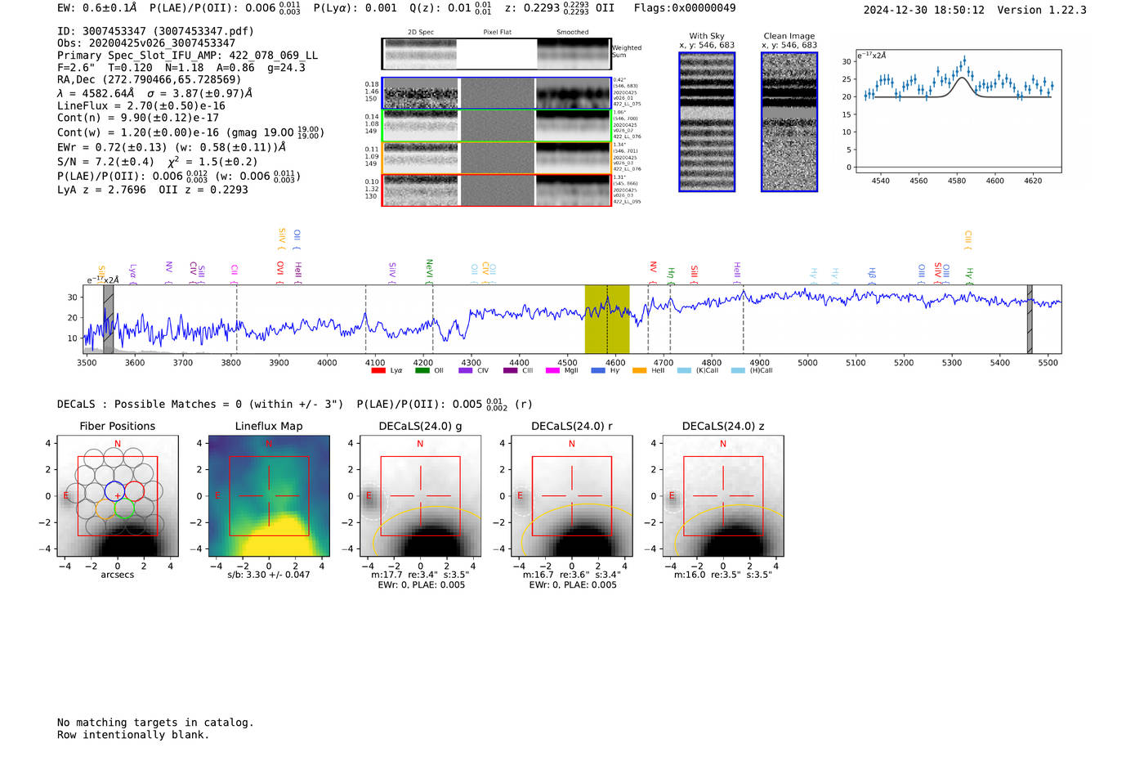The image size is (1144, 779).
Task: Click the m:16.0 re:3.5" caption under DECaLS z
Action: tap(723, 575)
